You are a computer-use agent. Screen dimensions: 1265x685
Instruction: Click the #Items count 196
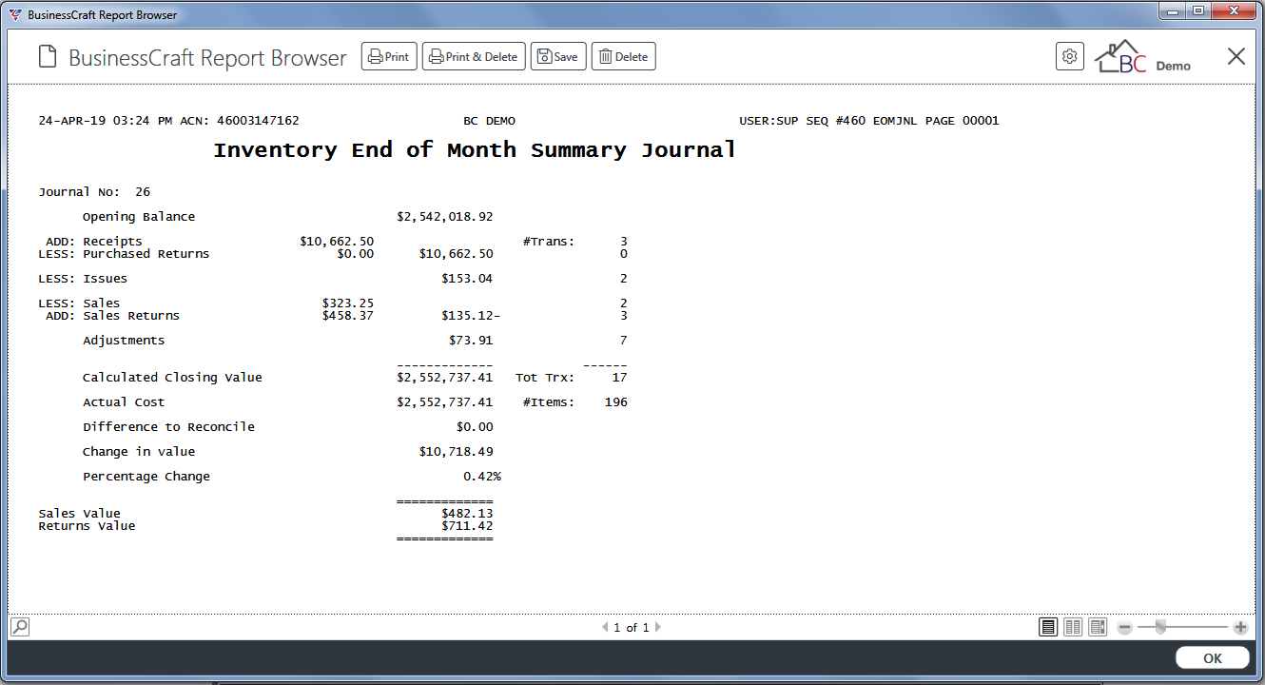615,402
